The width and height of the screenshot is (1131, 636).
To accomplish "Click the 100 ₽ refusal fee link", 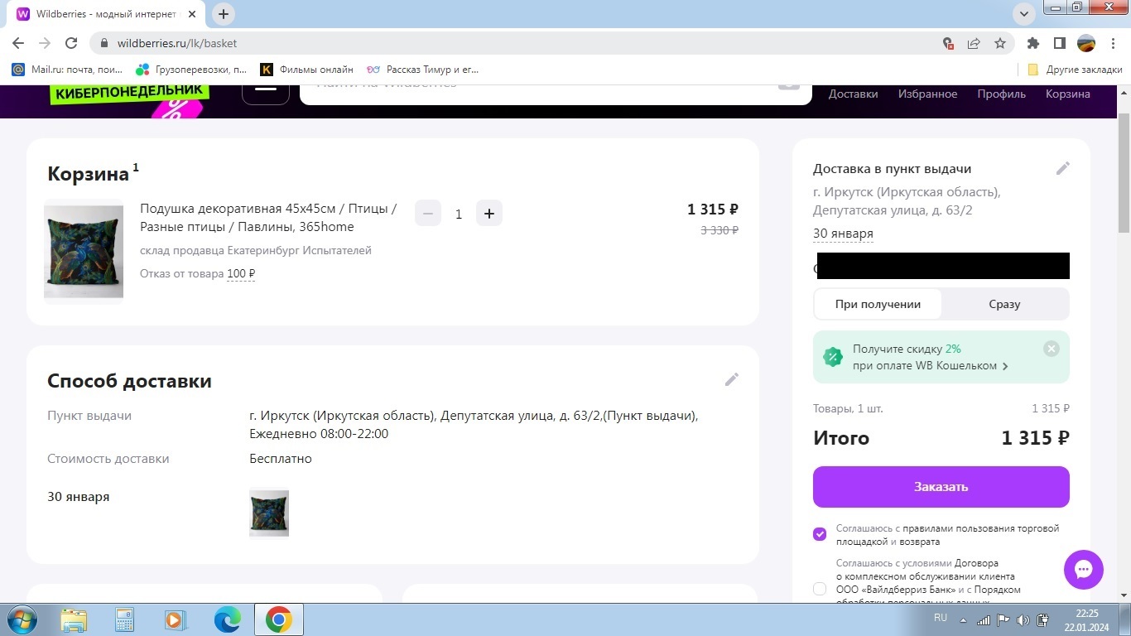I will [241, 273].
